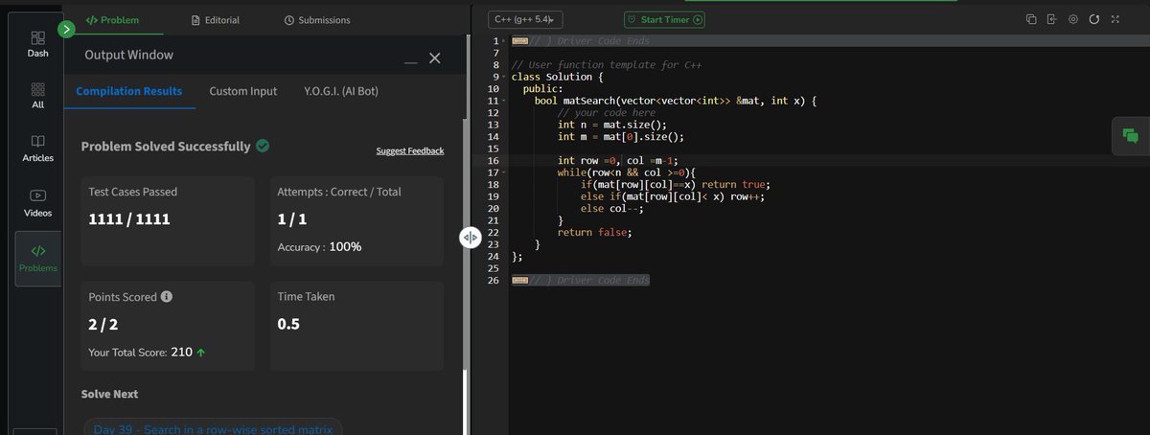Image resolution: width=1150 pixels, height=435 pixels.
Task: Select the Compilation Results tab
Action: pos(129,91)
